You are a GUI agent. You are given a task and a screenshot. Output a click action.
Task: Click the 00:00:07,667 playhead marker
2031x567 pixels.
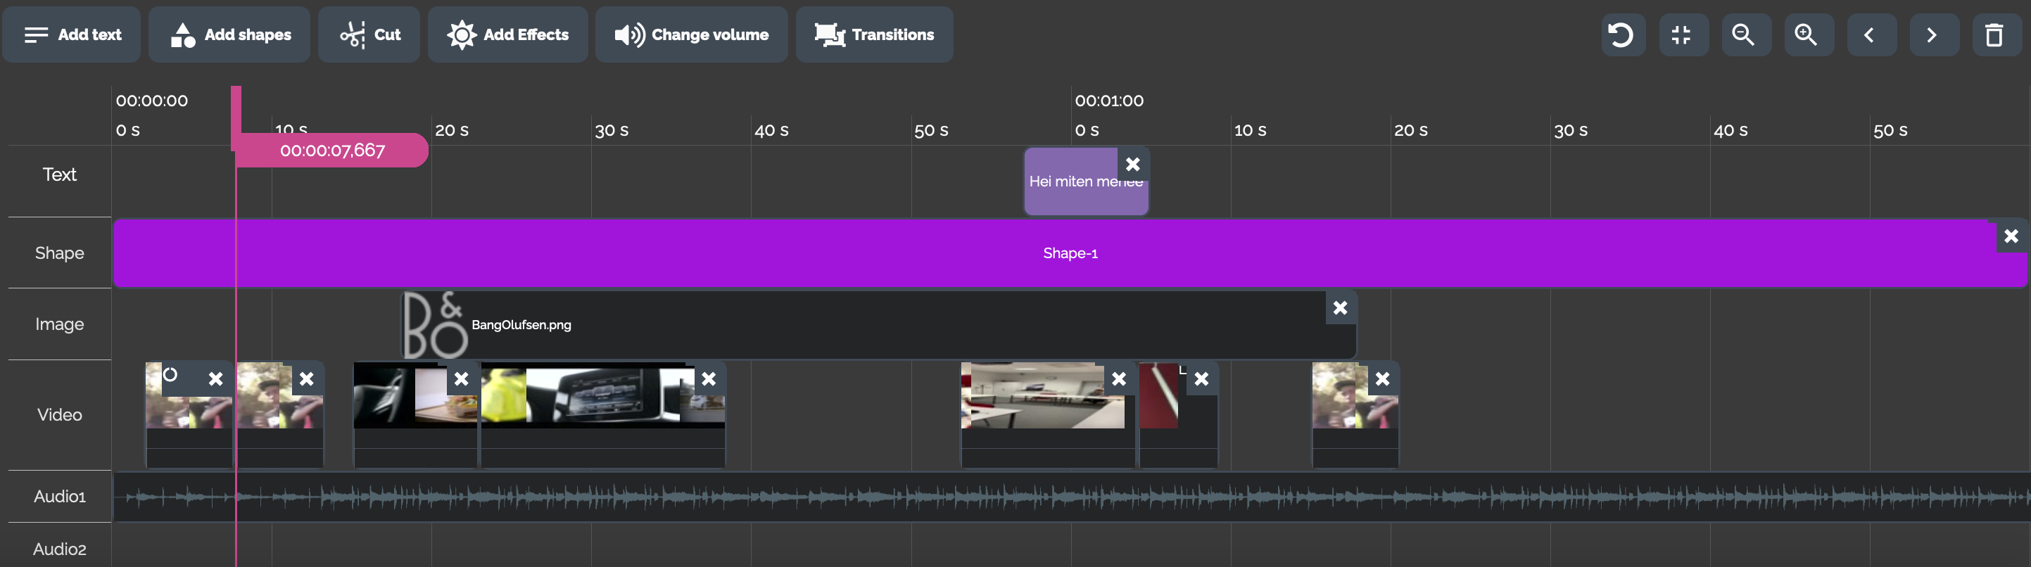(332, 150)
